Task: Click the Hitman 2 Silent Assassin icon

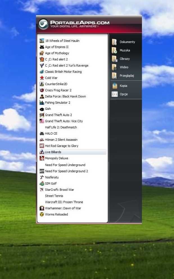Action: click(x=42, y=140)
